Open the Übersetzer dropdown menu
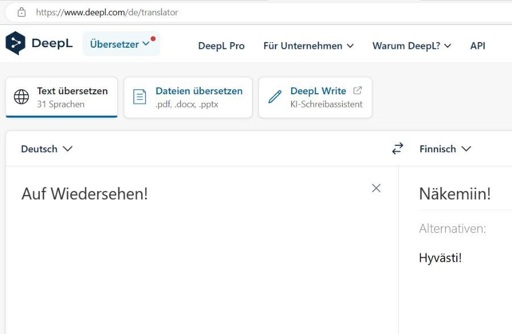The width and height of the screenshot is (512, 334). click(x=121, y=44)
